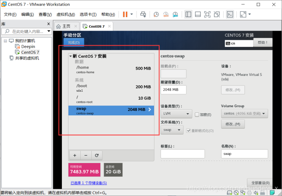Click the 帮助! help button

click(x=263, y=42)
